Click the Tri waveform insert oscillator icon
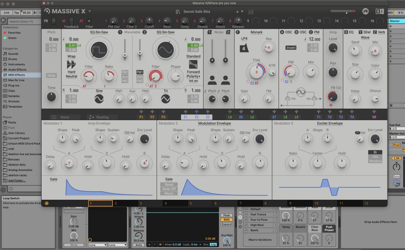Viewport: 405px width, 250px height. [165, 98]
